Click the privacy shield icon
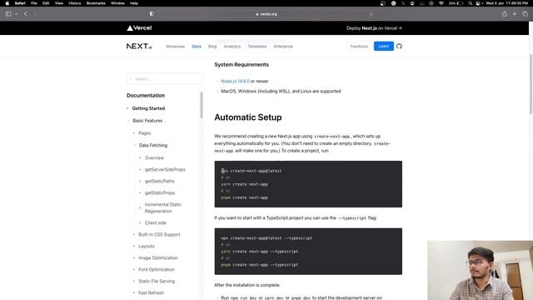 click(152, 14)
